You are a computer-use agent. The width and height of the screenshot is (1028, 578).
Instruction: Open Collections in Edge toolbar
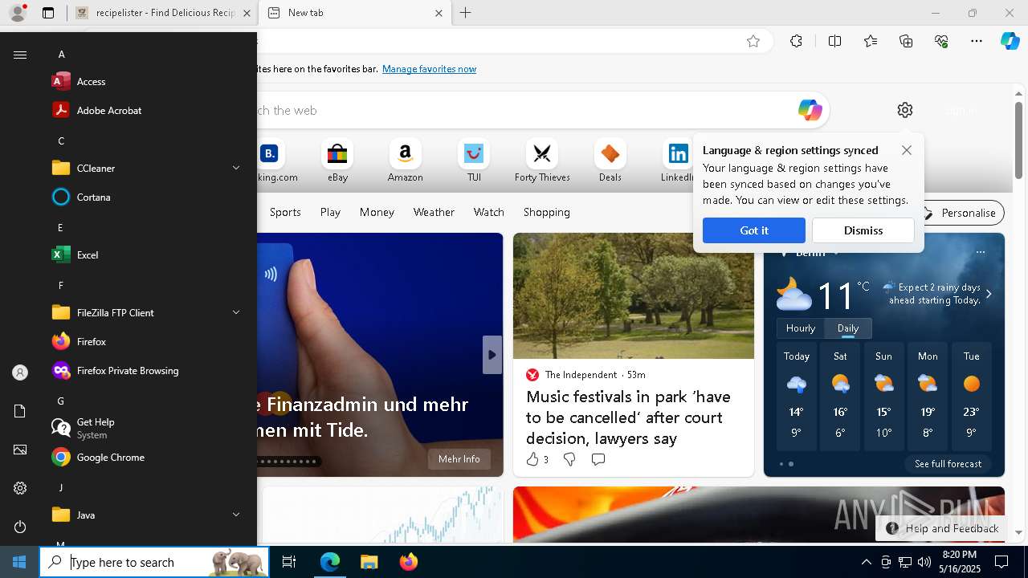906,41
